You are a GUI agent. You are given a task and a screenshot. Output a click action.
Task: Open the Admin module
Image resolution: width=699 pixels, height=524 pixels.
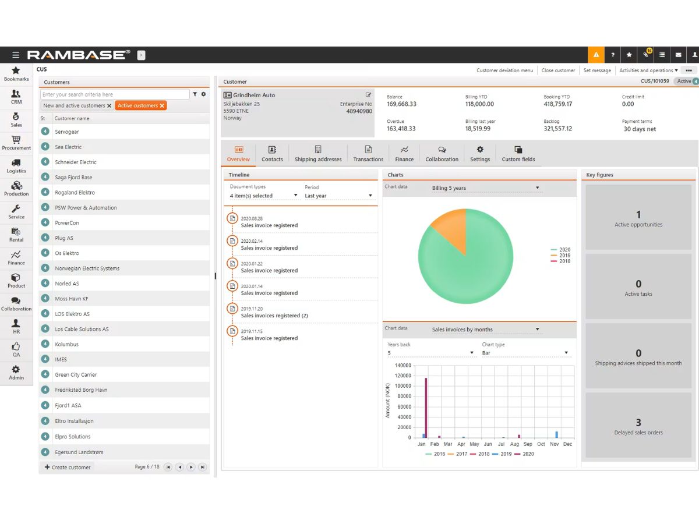(x=16, y=373)
